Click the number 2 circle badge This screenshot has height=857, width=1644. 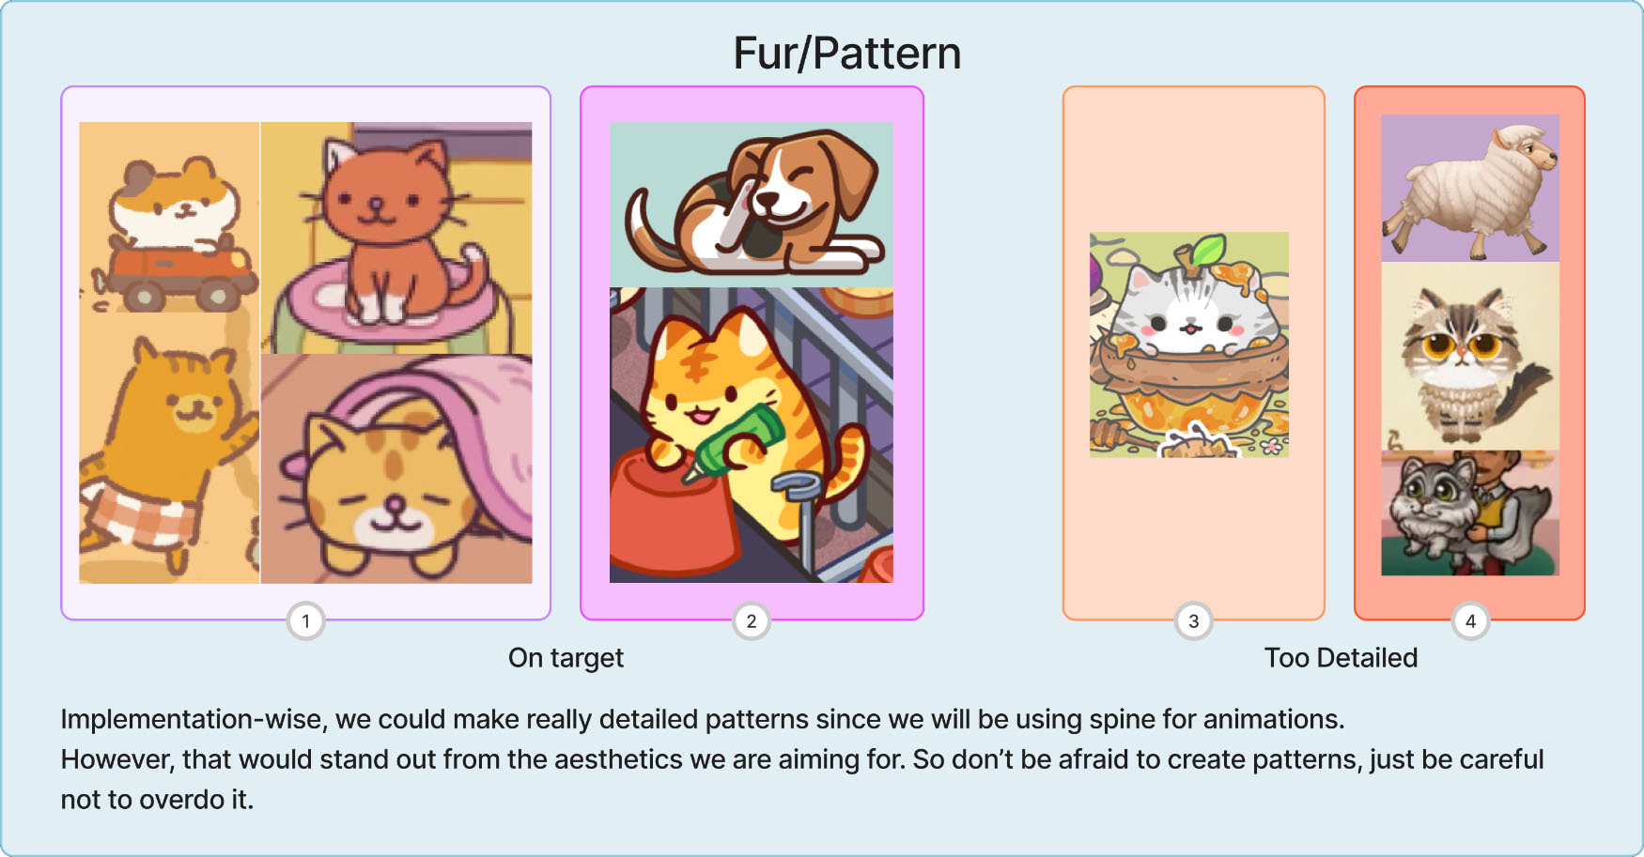tap(751, 620)
